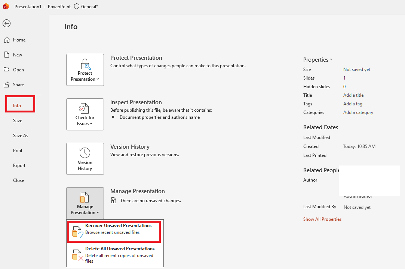Click the Recover Unsaved Presentations icon
The image size is (405, 269).
tap(77, 232)
